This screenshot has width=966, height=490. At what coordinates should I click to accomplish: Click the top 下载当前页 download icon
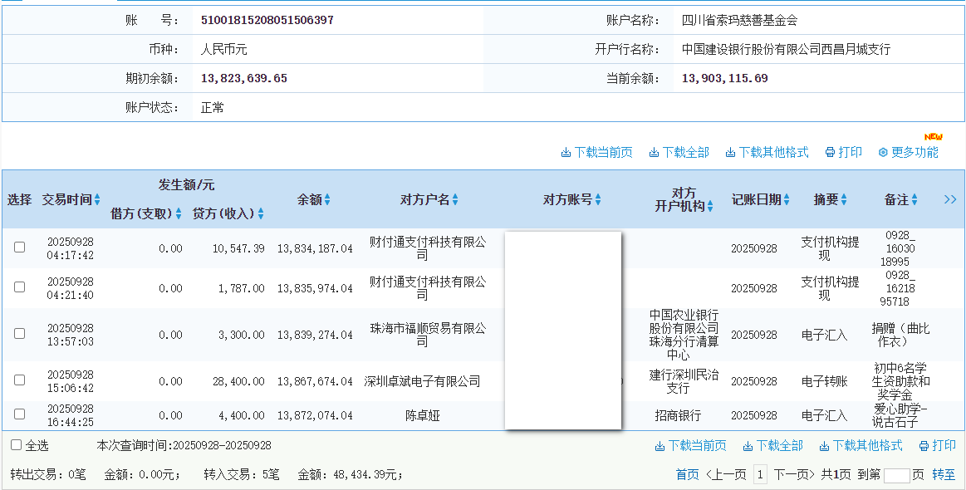point(566,153)
